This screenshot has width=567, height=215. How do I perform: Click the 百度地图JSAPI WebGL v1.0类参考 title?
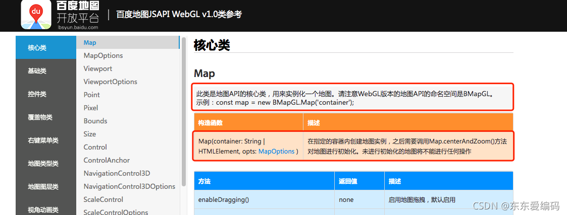tap(179, 15)
